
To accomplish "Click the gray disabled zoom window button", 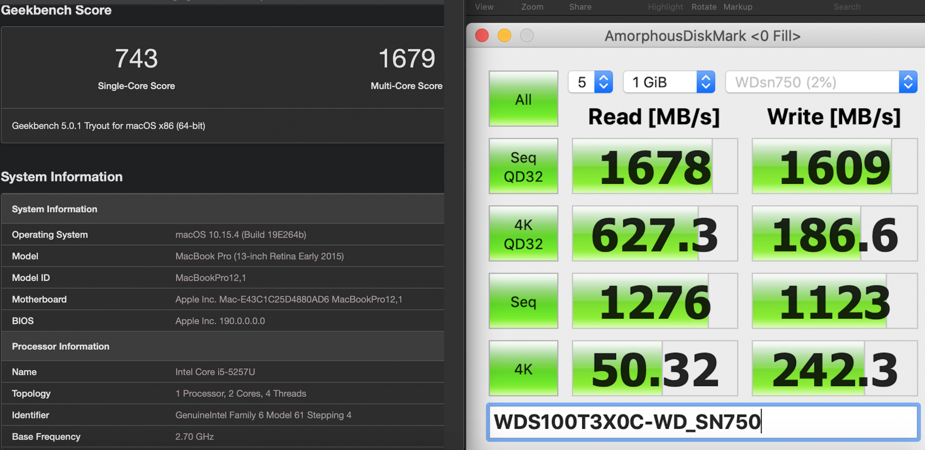I will (527, 36).
